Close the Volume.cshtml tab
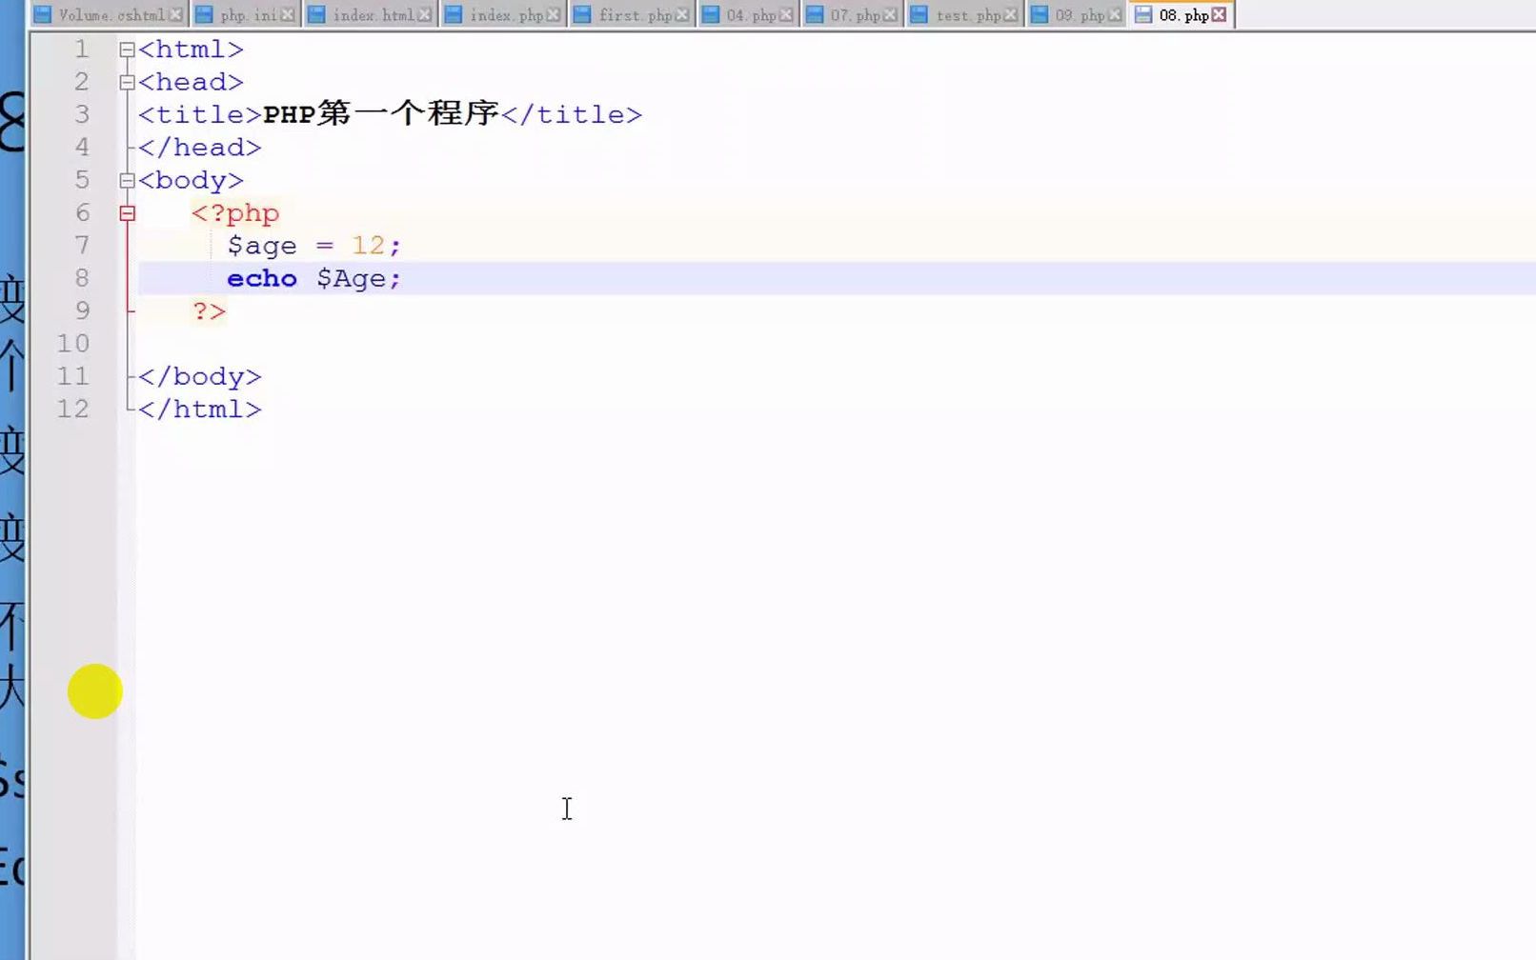This screenshot has width=1536, height=960. pyautogui.click(x=175, y=15)
